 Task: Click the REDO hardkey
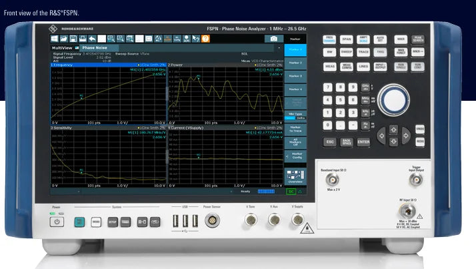[420, 142]
